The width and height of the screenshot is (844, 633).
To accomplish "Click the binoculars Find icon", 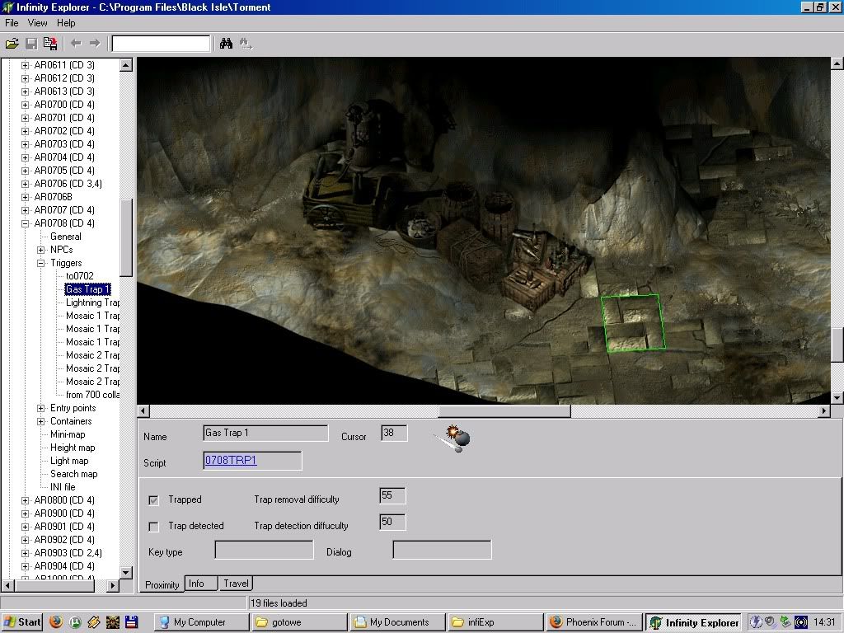I will 226,44.
